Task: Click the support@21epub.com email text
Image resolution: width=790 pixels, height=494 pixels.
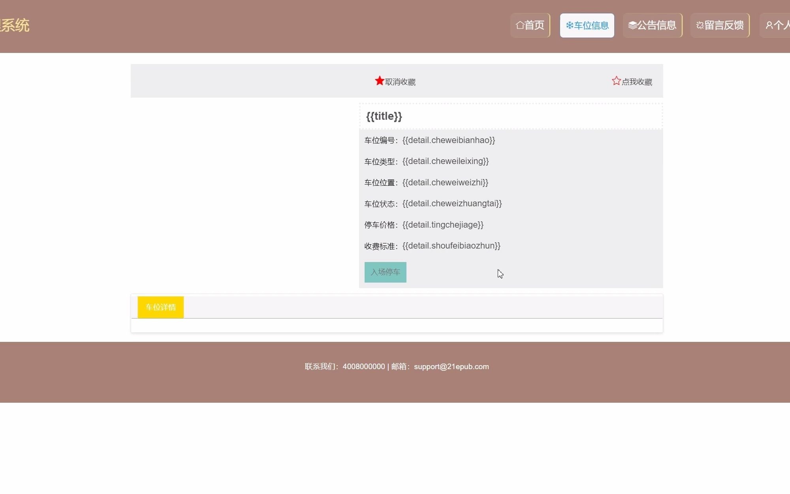Action: [x=451, y=367]
